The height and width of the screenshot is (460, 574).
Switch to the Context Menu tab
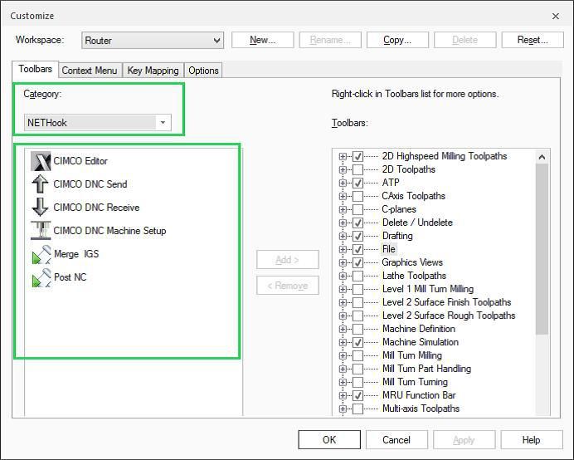90,71
